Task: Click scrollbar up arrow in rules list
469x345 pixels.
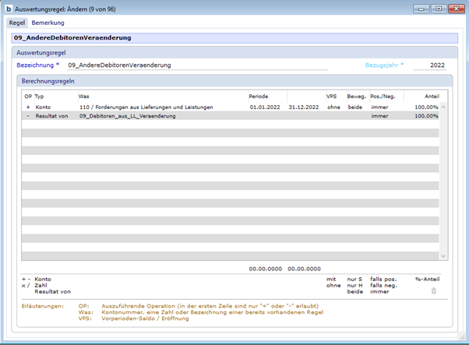Action: 444,107
